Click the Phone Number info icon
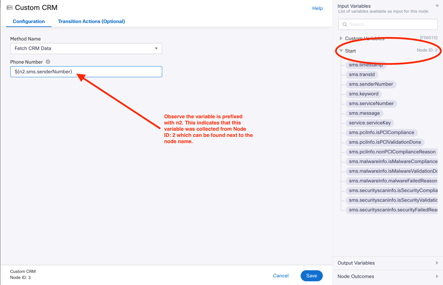The height and width of the screenshot is (285, 443). tap(48, 62)
